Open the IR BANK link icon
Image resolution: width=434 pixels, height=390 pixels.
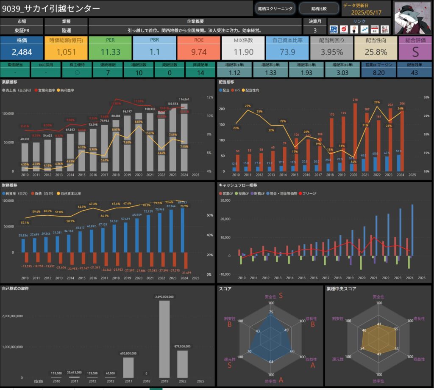pos(334,30)
